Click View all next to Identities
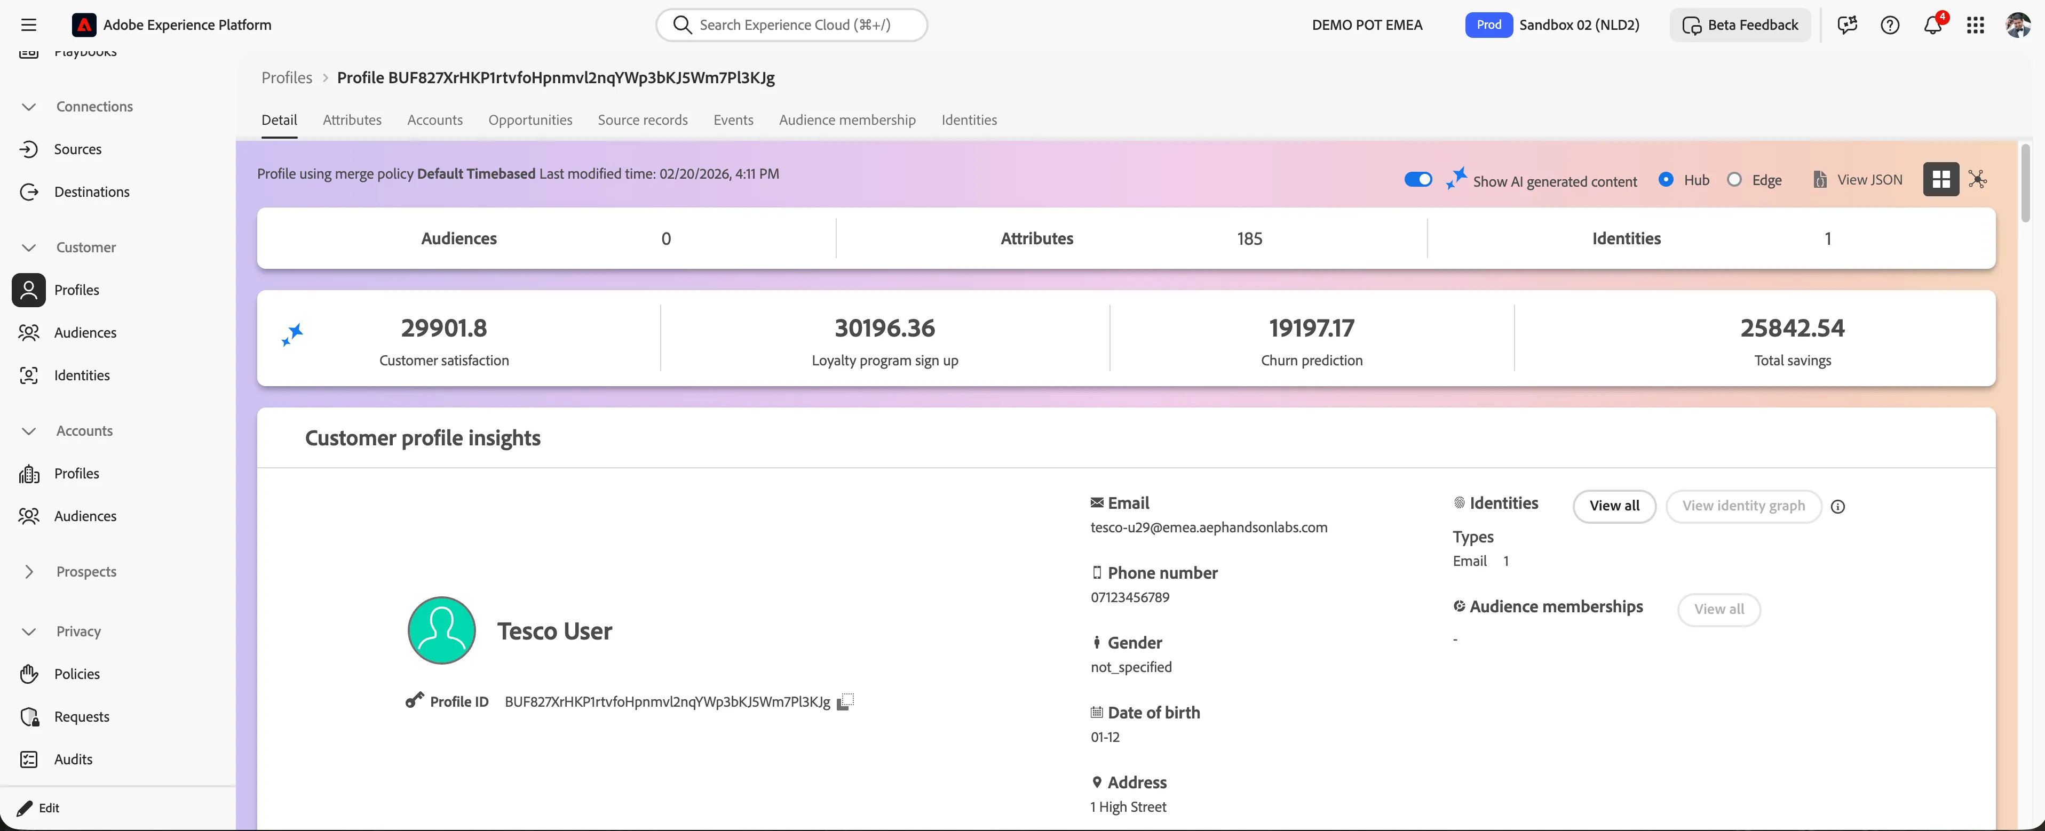This screenshot has width=2045, height=831. [1614, 506]
